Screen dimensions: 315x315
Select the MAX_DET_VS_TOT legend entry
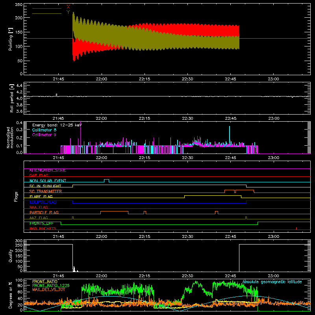point(49,289)
